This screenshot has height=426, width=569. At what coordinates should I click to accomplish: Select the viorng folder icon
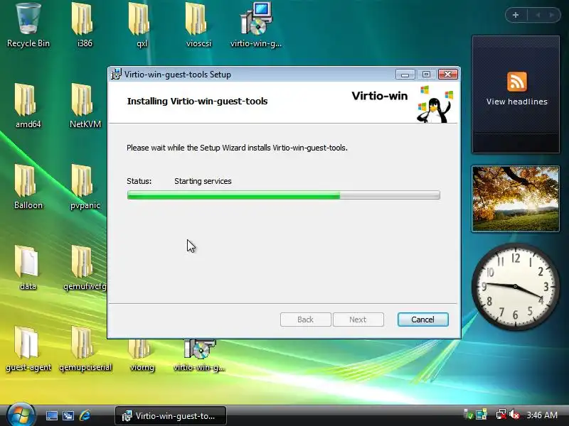pos(142,356)
